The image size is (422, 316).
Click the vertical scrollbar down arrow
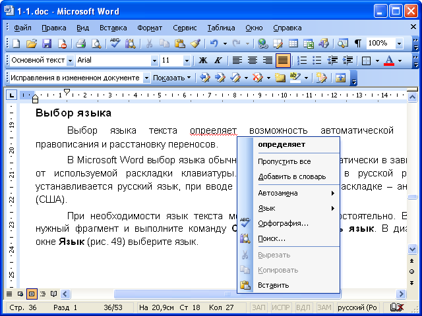click(x=412, y=249)
